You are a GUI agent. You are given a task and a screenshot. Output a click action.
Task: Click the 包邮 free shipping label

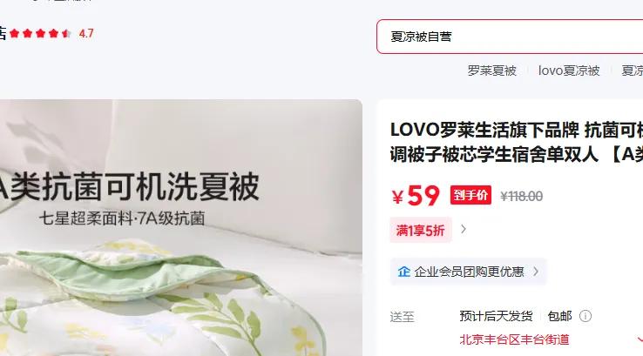(559, 316)
